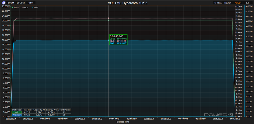Open the E.D. tab
This screenshot has width=254, height=124.
coord(248,3)
